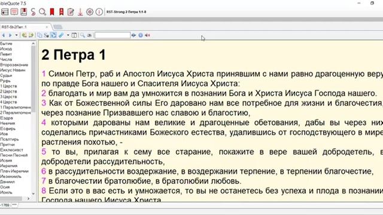Select book Псалтирь in list
Image resolution: width=383 pixels, height=215 pixels.
(10, 139)
